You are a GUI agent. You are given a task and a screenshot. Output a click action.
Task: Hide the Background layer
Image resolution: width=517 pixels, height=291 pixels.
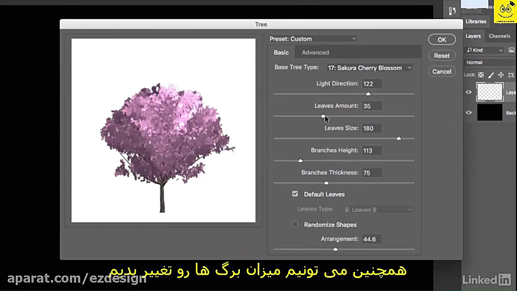coord(468,113)
